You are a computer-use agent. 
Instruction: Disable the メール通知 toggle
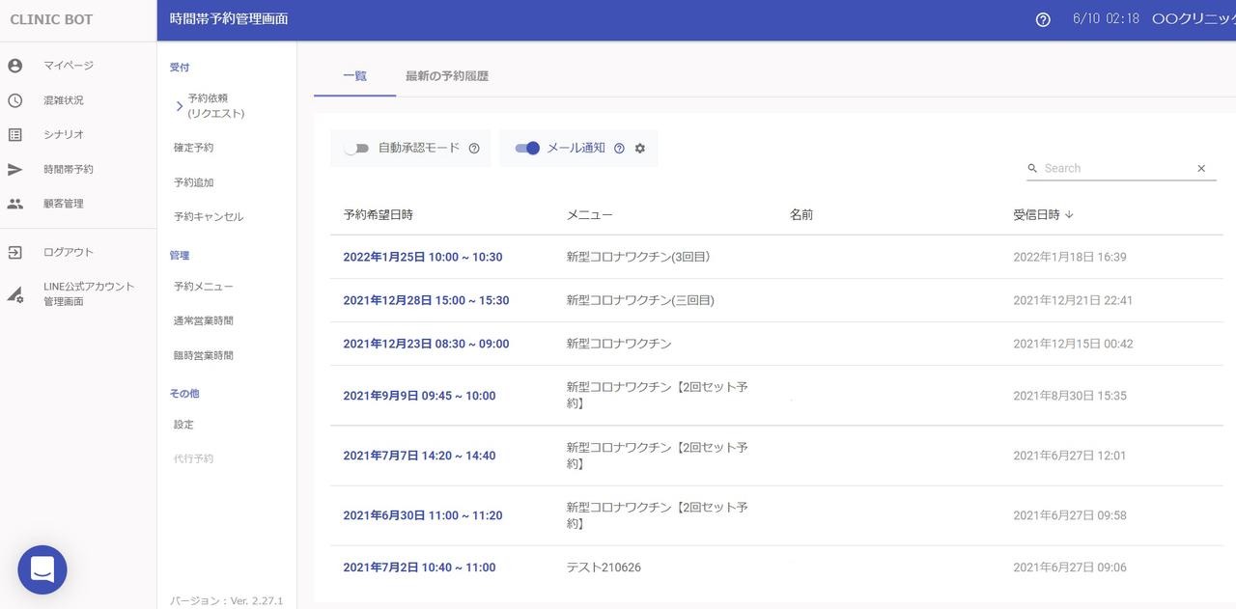(x=527, y=149)
